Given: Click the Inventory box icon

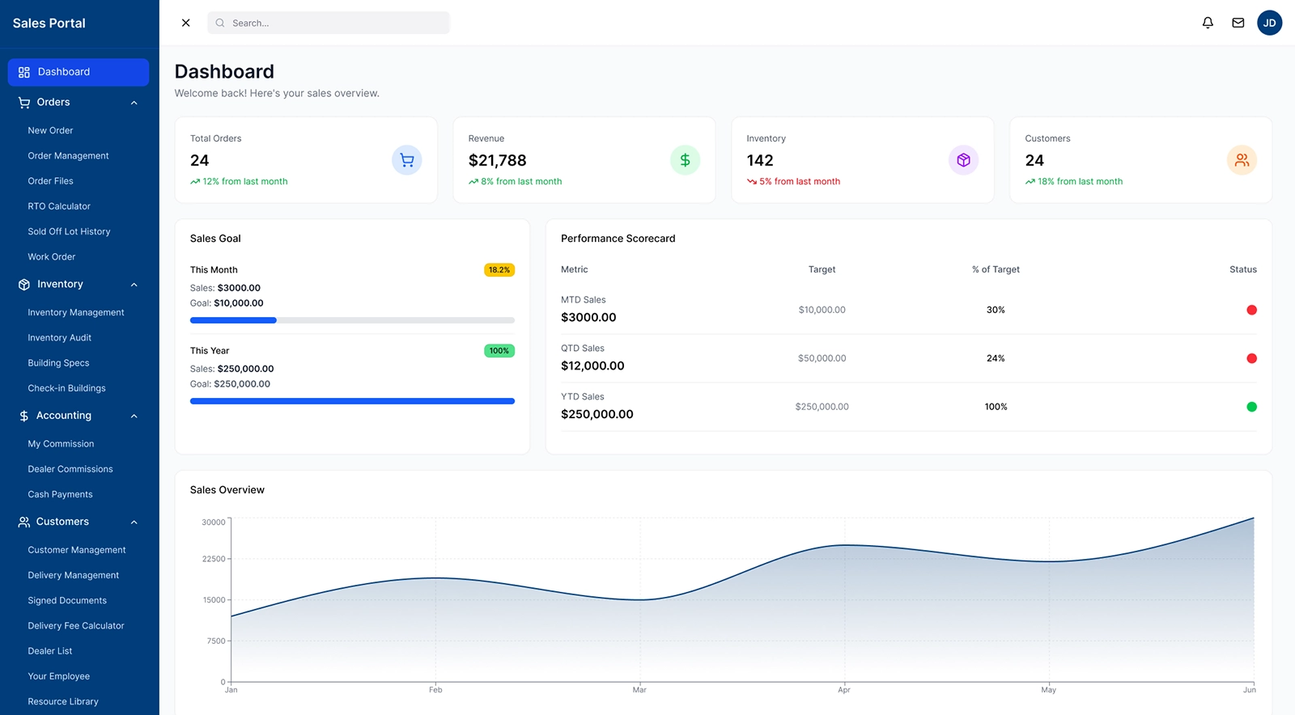Looking at the screenshot, I should (963, 160).
